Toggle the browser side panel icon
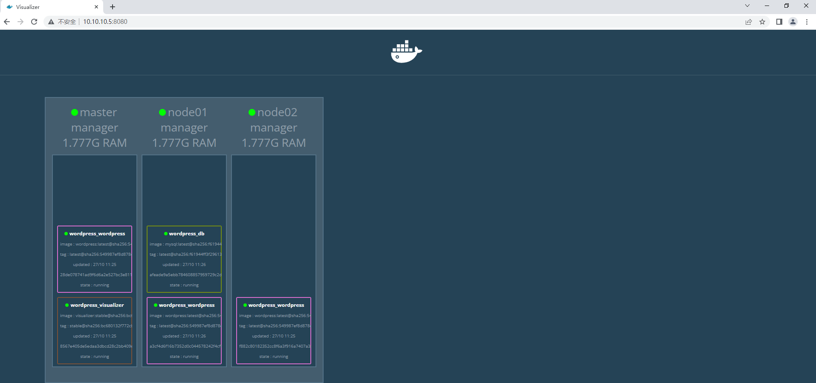 point(779,22)
